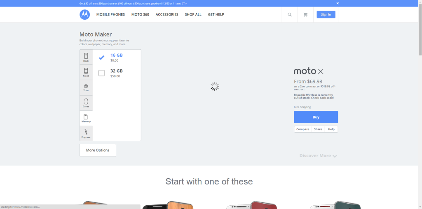Select the Memory customization tab

[86, 118]
